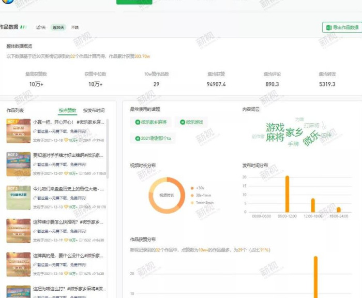Open thumbnail of the 2021-12-19 video
This screenshot has height=298, width=362.
(19, 231)
